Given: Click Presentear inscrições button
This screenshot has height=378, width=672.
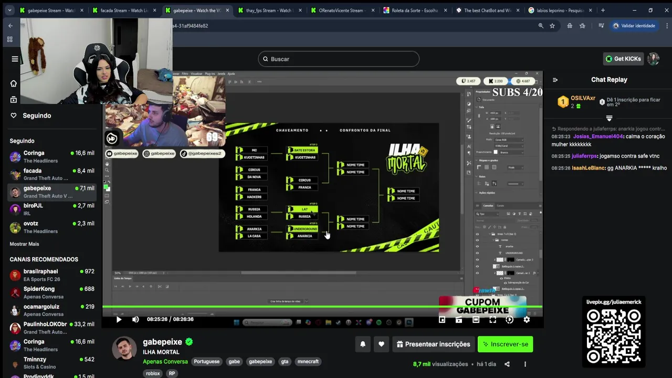Looking at the screenshot, I should (433, 344).
